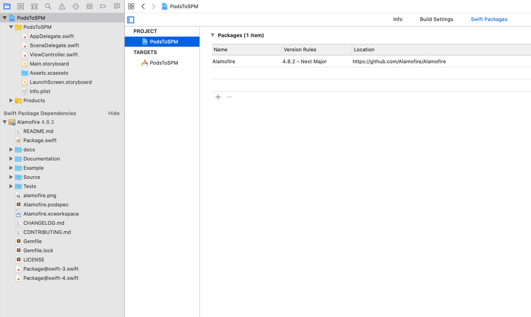
Task: Switch to the Build Settings tab
Action: pos(436,19)
